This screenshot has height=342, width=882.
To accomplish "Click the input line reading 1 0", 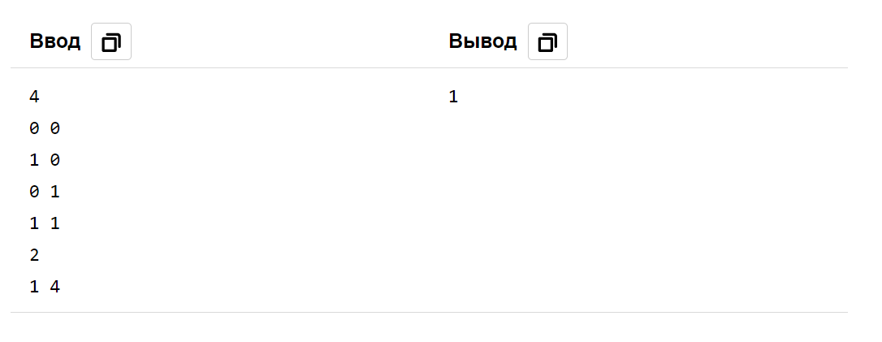I will click(x=45, y=160).
